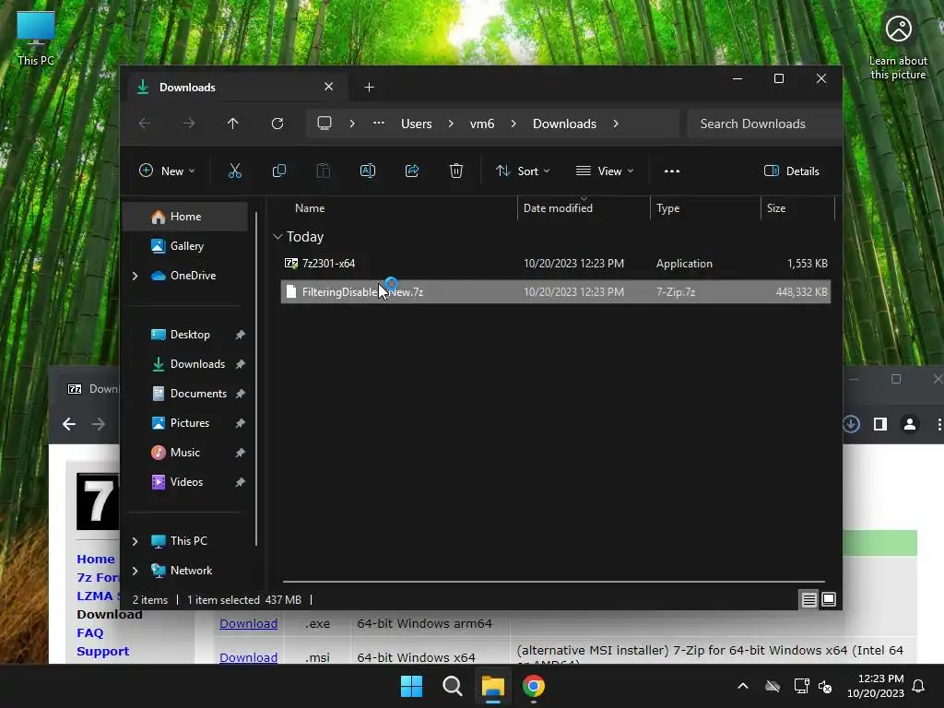
Task: Open the New dropdown menu
Action: 167,171
